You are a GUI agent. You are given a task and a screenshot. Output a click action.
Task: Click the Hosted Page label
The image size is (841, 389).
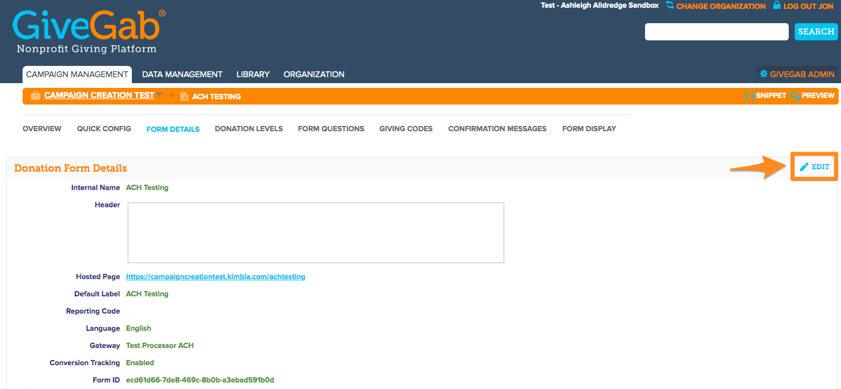(98, 277)
